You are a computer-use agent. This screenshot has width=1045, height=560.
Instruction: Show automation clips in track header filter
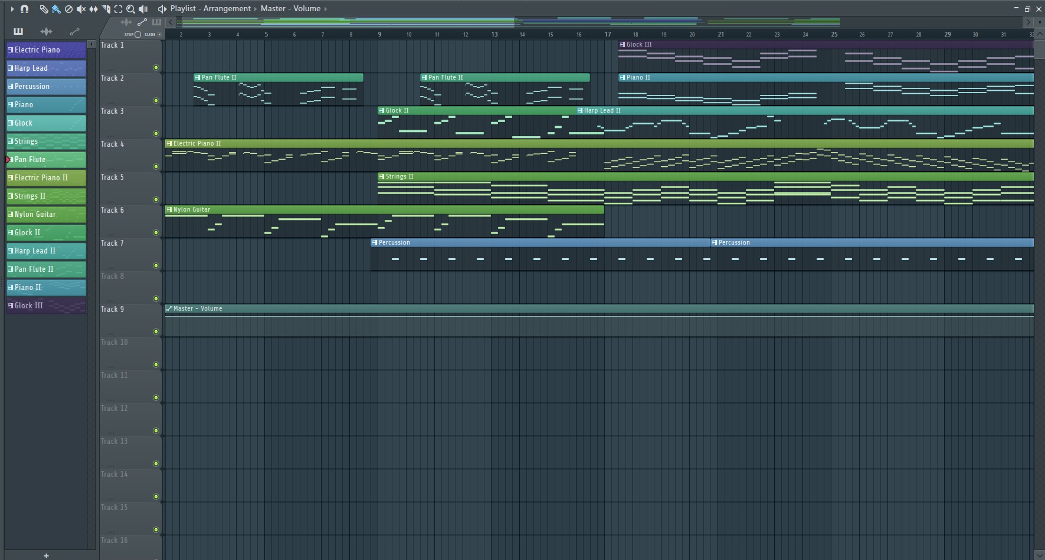point(142,22)
